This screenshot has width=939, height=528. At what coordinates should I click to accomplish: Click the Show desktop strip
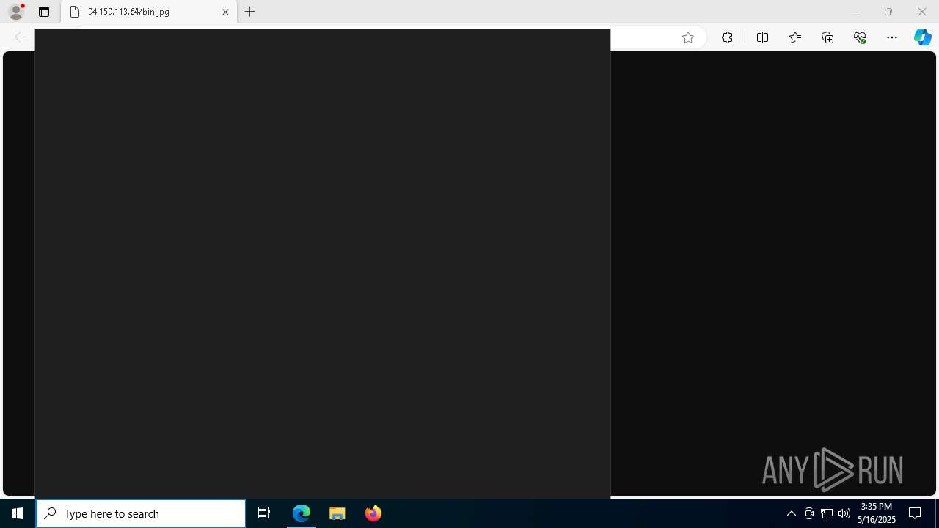click(x=937, y=513)
